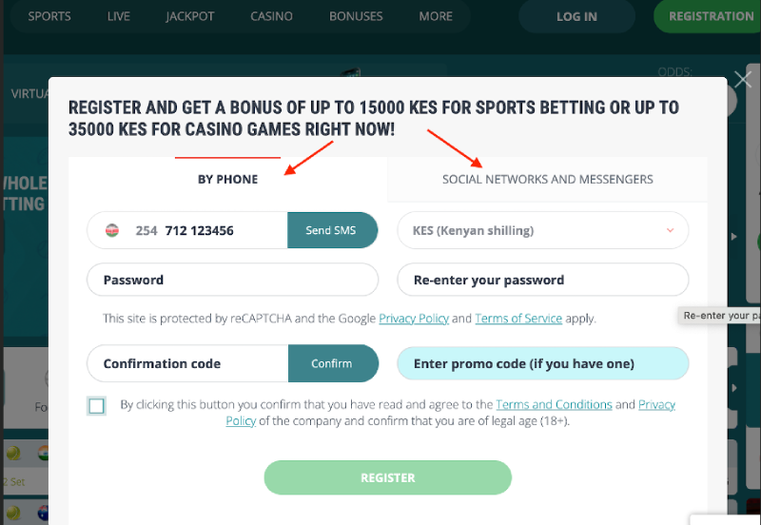Open the Casino menu item
Viewport: 761px width, 525px height.
coord(271,16)
